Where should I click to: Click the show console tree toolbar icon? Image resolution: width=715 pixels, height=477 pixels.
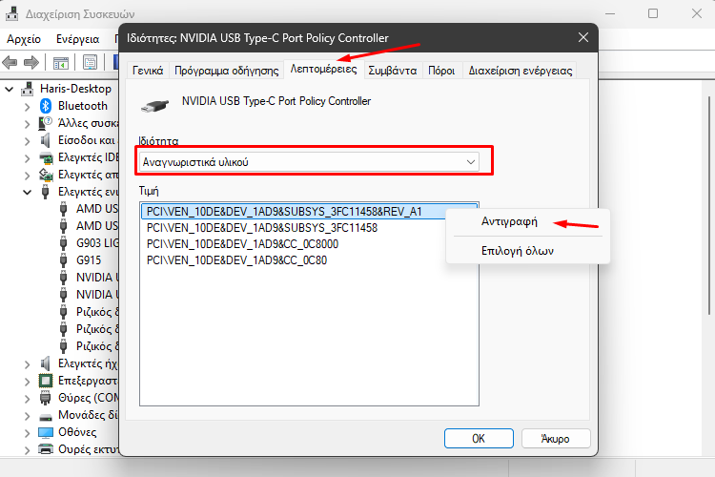click(61, 63)
